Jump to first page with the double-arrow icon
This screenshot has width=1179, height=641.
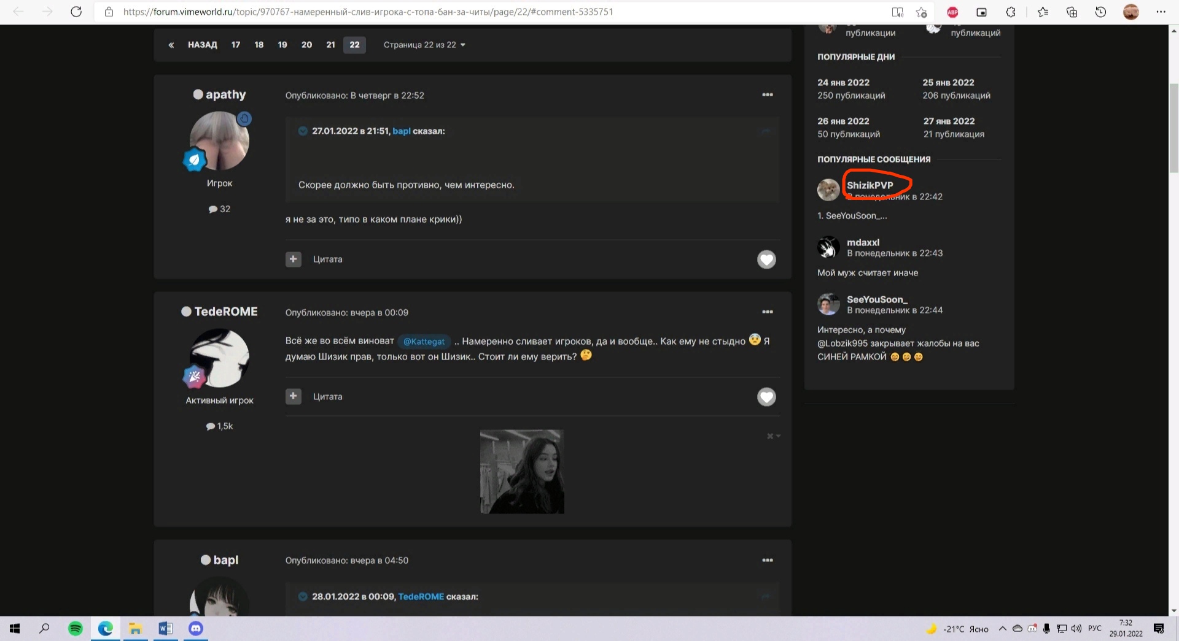[x=171, y=45]
